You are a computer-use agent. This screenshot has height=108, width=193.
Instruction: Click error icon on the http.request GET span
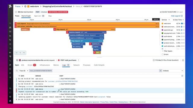tap(55, 29)
